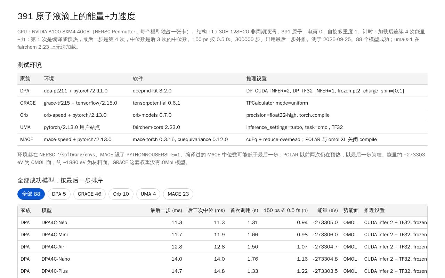Click dpa-pt211 + pytorch/2.11.0 environment cell

pyautogui.click(x=75, y=91)
